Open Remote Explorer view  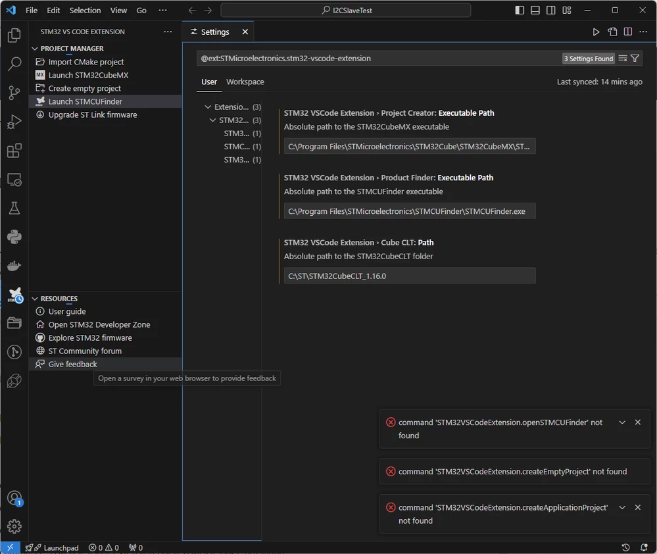(14, 180)
